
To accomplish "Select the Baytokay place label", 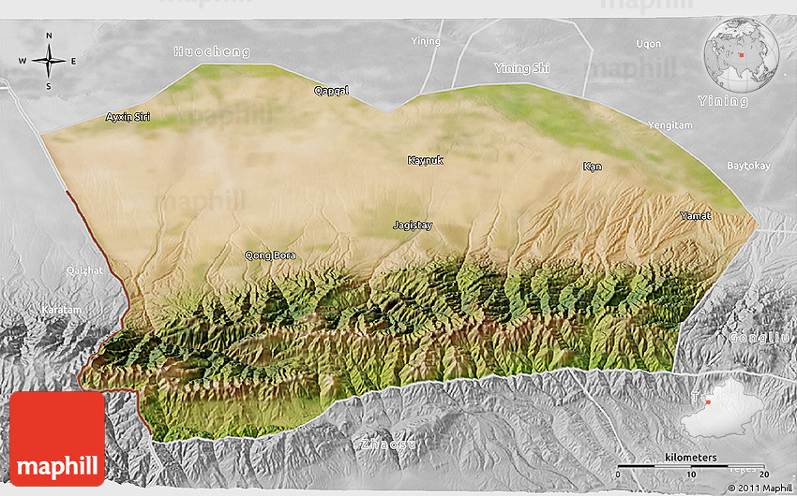I will [x=748, y=166].
